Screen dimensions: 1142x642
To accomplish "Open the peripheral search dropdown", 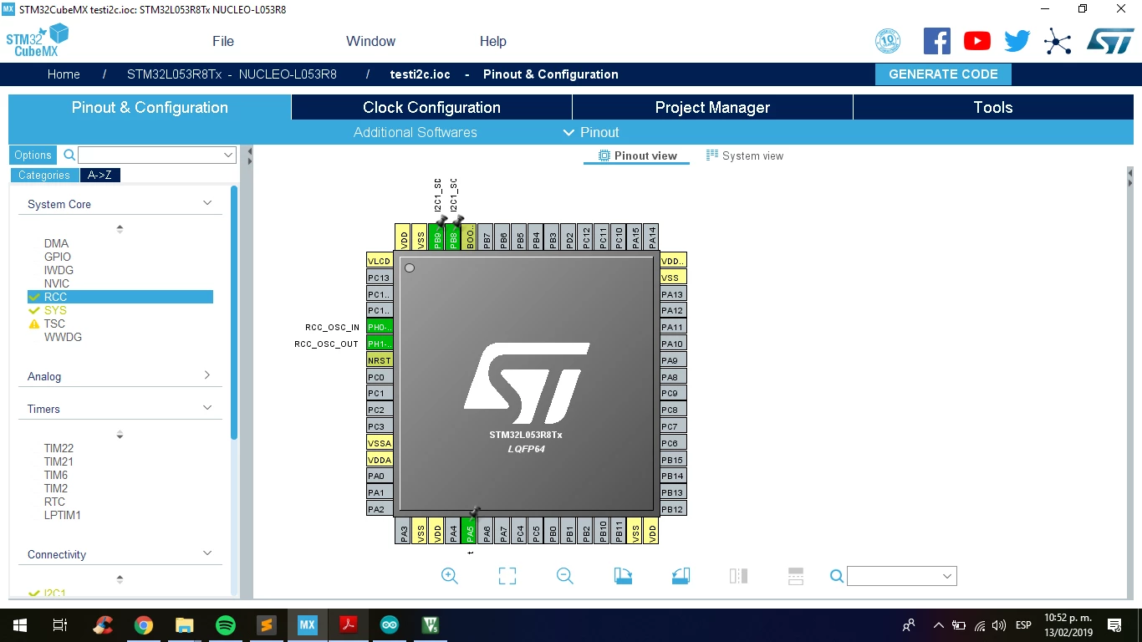I will pyautogui.click(x=228, y=155).
